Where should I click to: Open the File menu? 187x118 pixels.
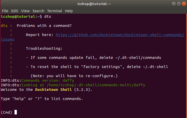[x=5, y=11]
